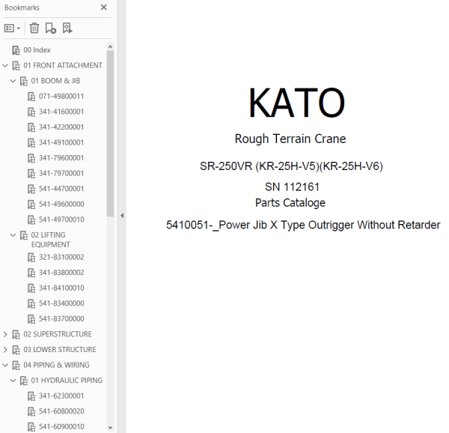Go to bookmark 341-84100010
The image size is (449, 433).
61,288
